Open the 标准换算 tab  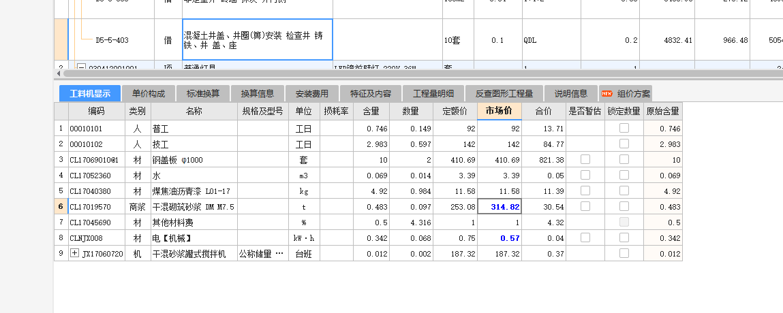coord(203,93)
